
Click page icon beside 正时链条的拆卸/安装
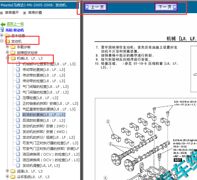(x=18, y=103)
